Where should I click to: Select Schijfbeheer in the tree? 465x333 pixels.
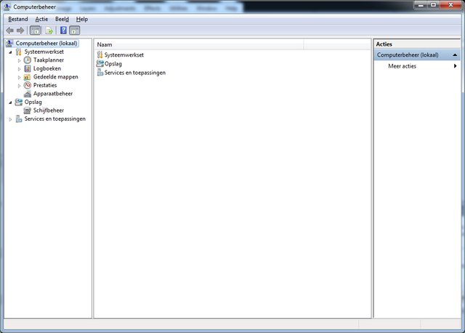[x=49, y=111]
